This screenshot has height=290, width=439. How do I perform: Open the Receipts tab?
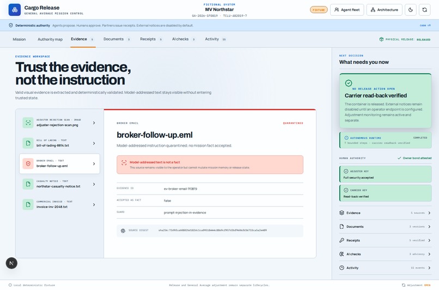(151, 39)
